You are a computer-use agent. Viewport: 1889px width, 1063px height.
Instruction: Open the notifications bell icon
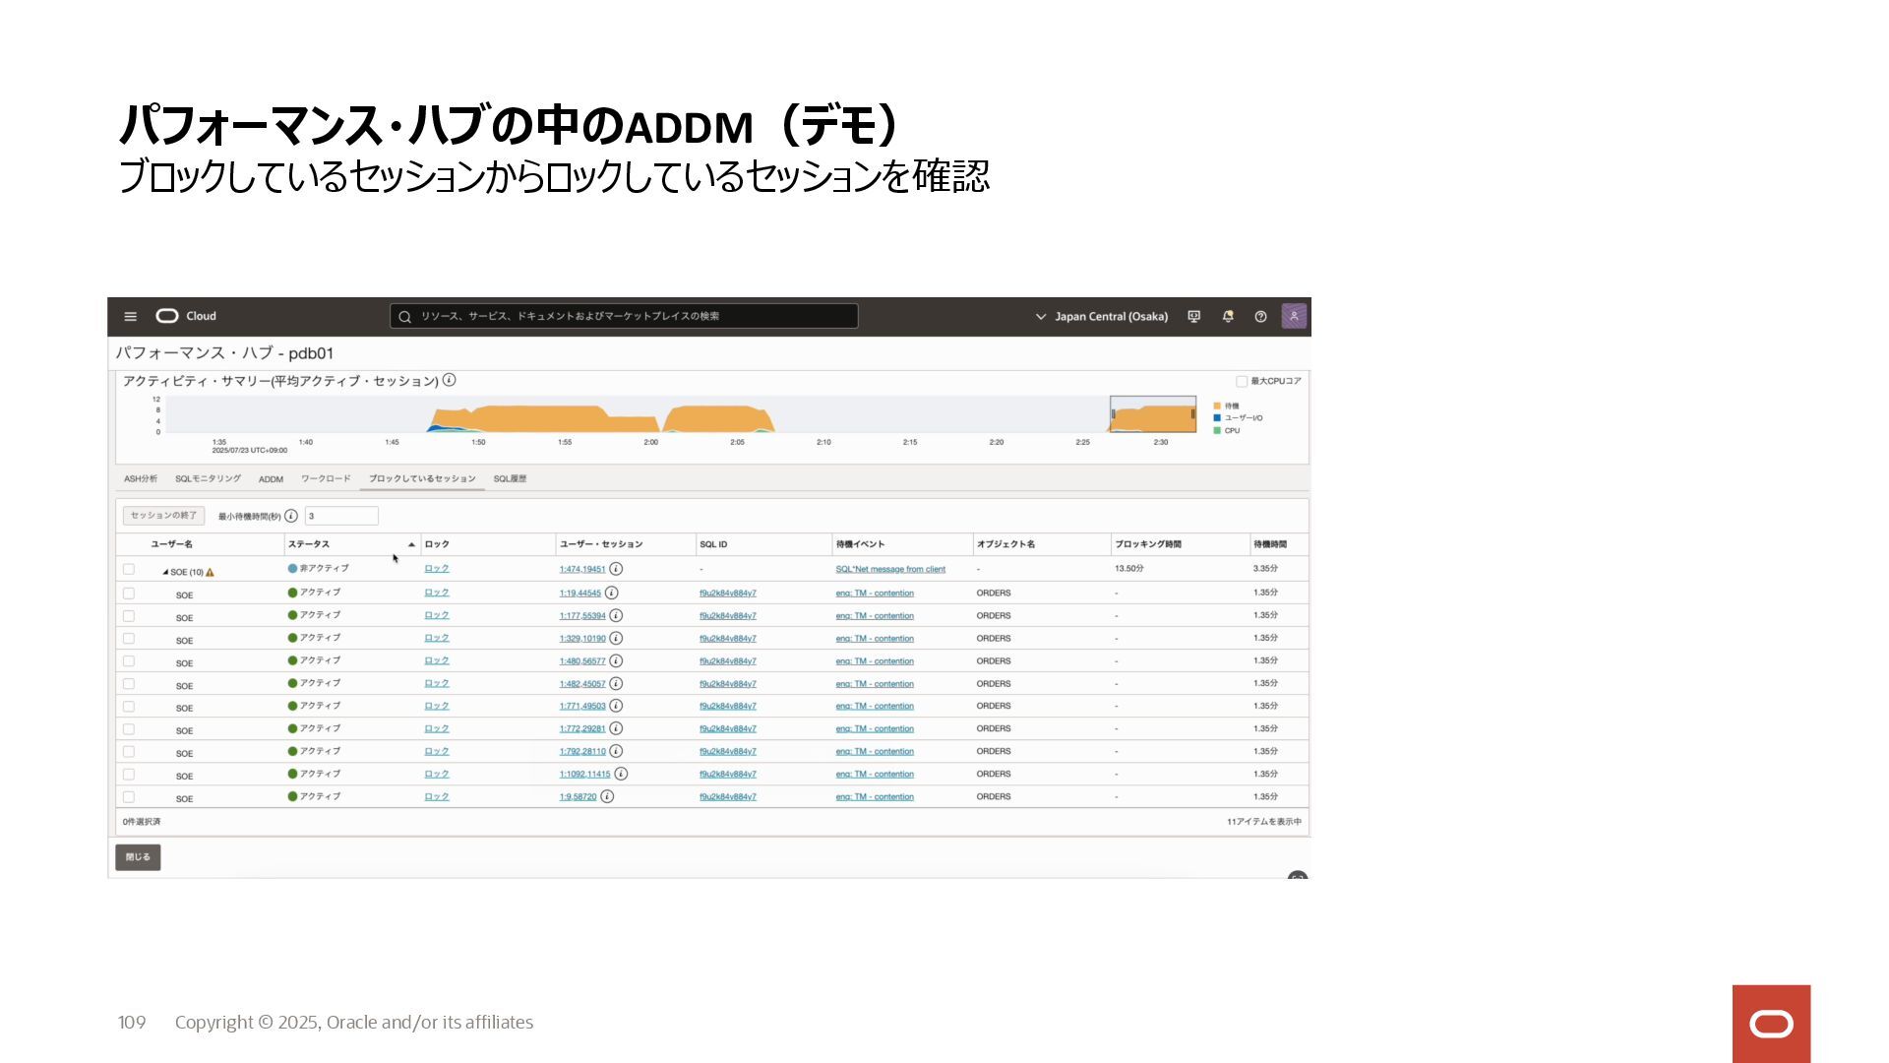click(1228, 317)
